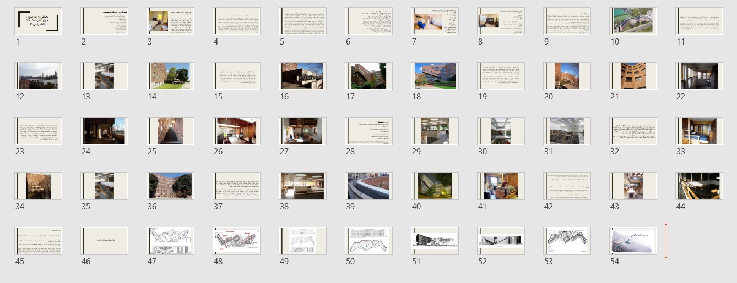
Task: Select slide 44 dark interior photo
Action: (x=699, y=186)
